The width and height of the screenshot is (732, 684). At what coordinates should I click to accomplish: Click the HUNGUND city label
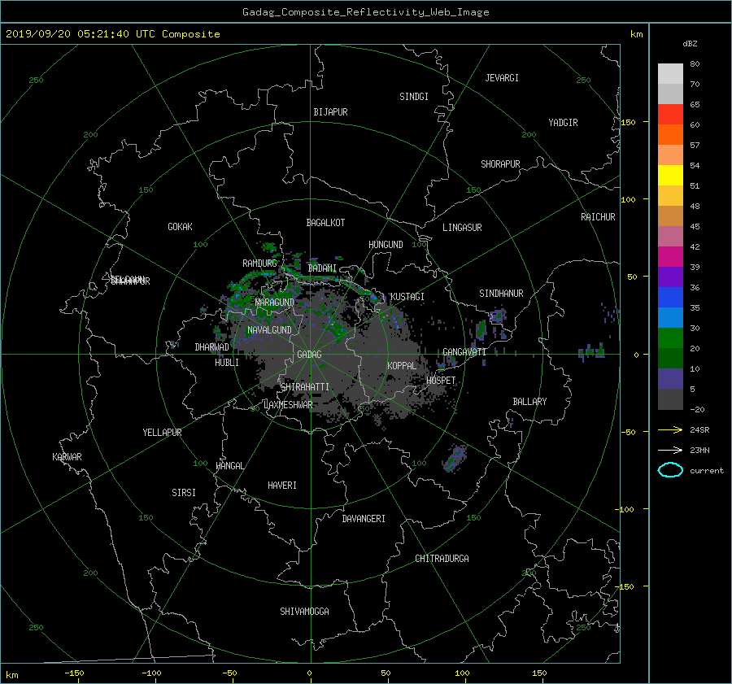tap(386, 245)
